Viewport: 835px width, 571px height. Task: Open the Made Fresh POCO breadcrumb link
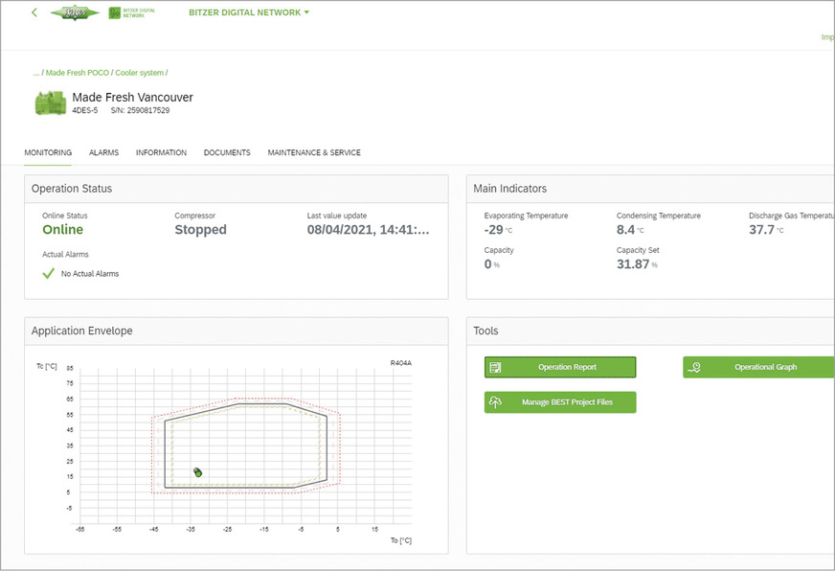(78, 73)
